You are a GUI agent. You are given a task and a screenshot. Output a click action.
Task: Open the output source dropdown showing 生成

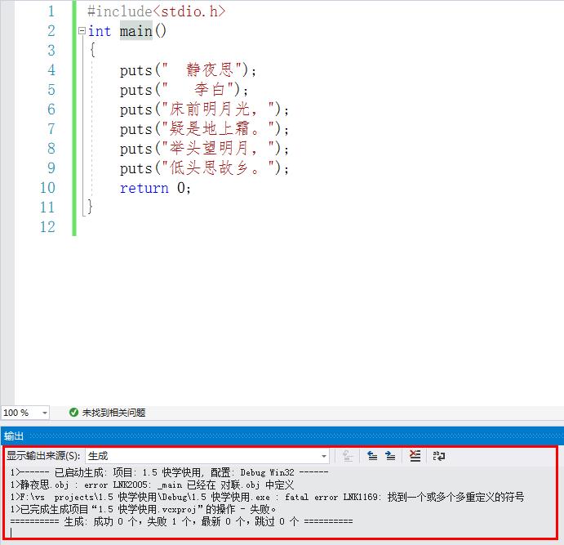[207, 456]
